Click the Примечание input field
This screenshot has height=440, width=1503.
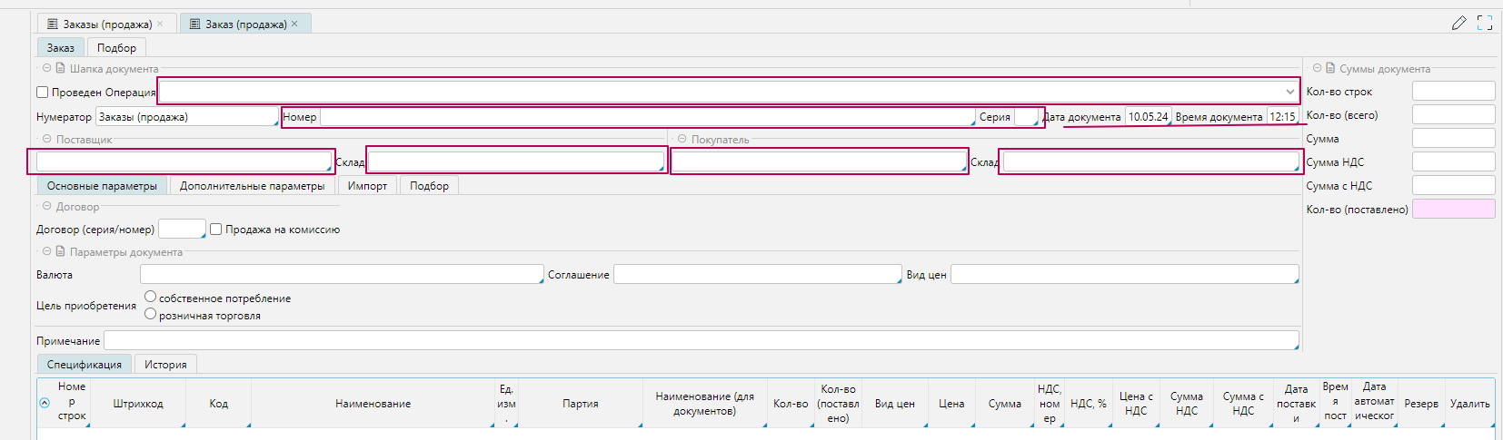pos(700,341)
